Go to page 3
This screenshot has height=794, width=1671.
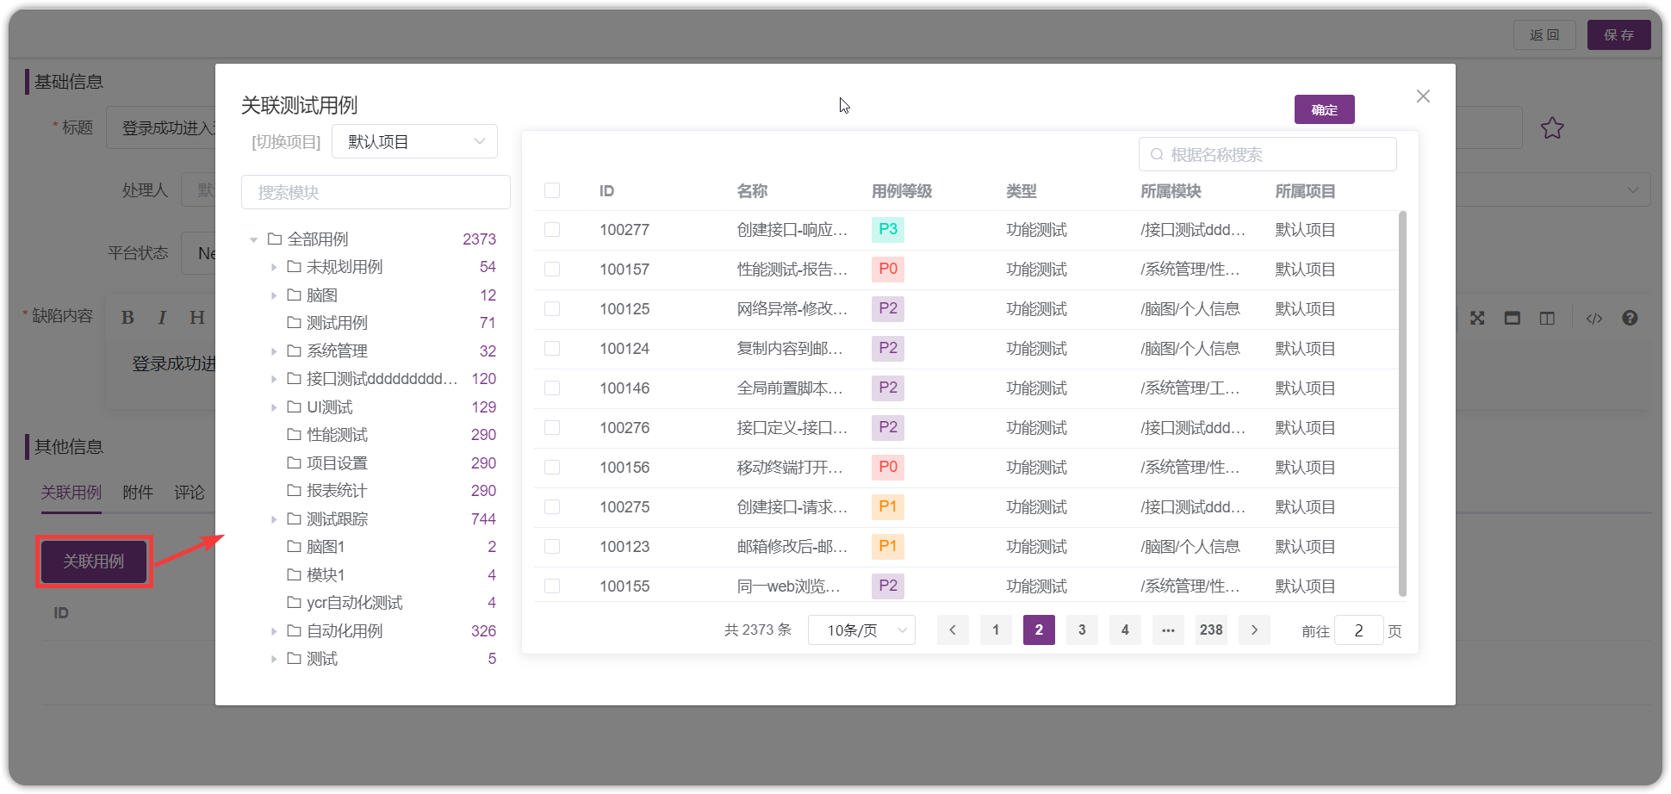[x=1082, y=630]
